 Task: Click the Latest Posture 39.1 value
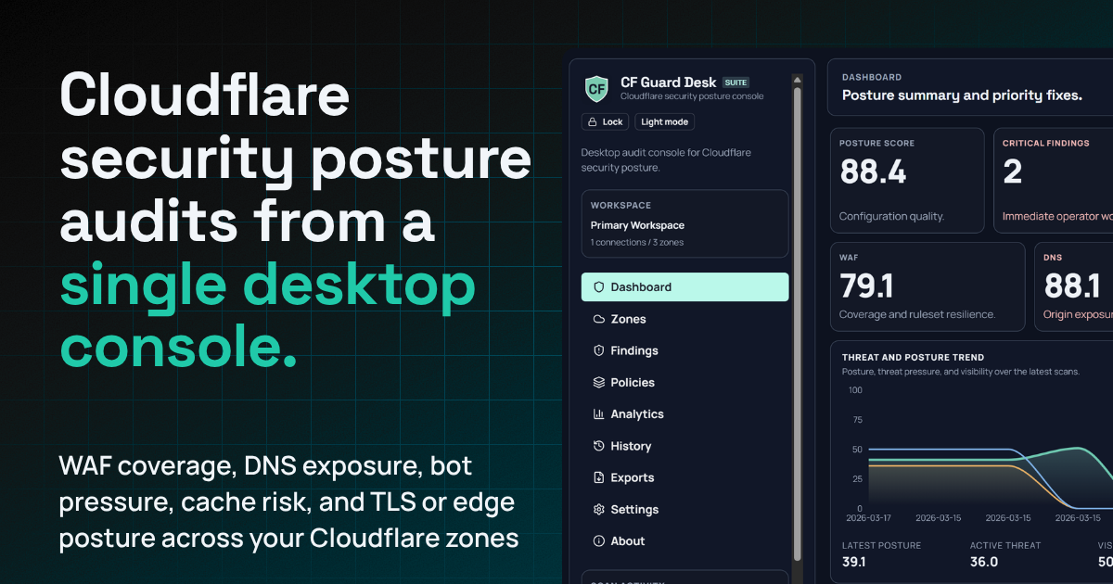coord(853,562)
